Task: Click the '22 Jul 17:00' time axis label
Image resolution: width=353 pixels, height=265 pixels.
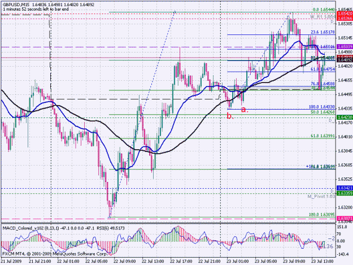Action: point(181,262)
